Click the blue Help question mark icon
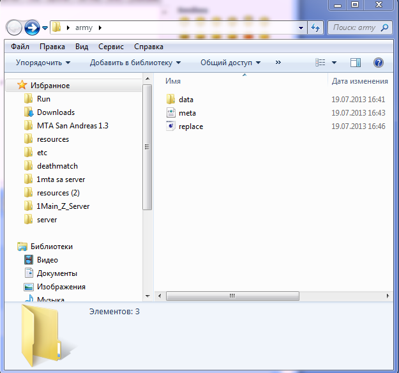 (379, 63)
